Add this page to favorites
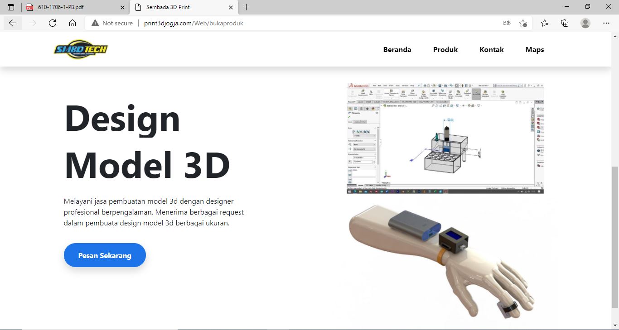This screenshot has height=330, width=619. tap(523, 23)
